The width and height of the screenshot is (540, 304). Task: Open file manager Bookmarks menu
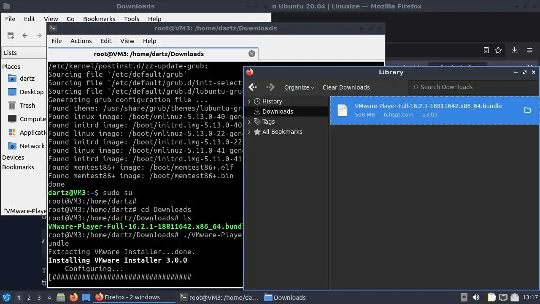click(x=99, y=19)
